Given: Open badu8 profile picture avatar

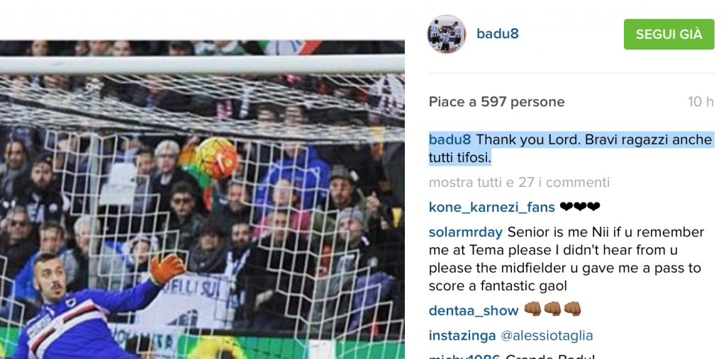Looking at the screenshot, I should 447,34.
